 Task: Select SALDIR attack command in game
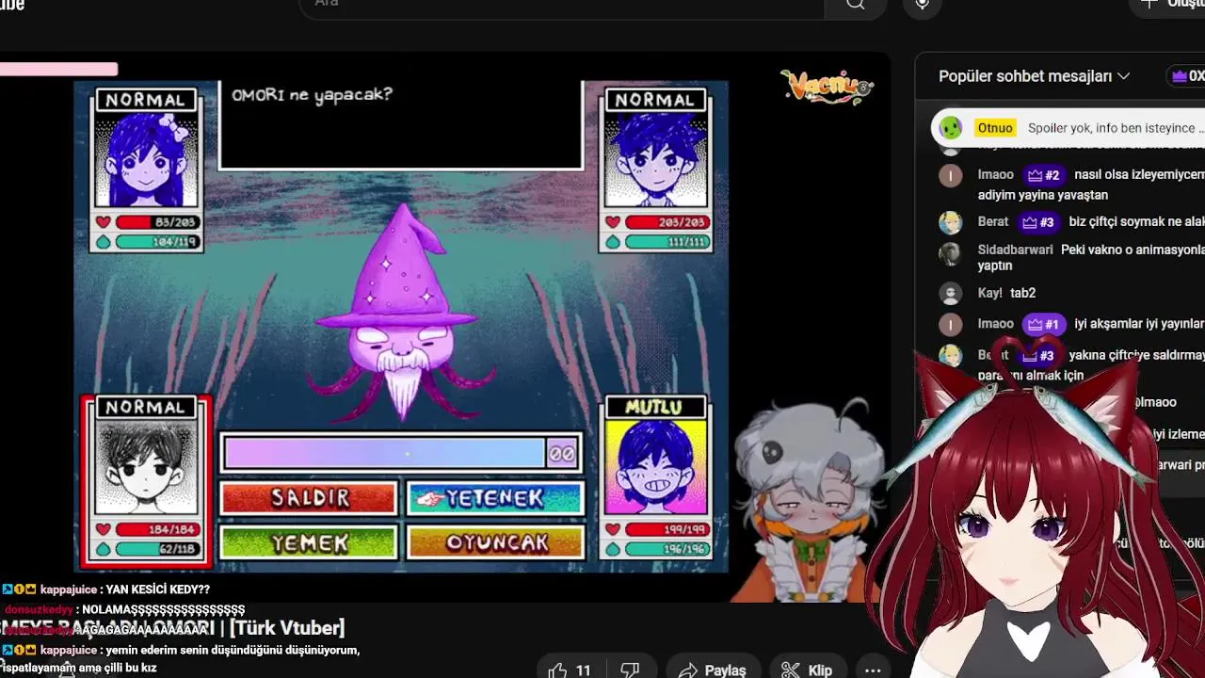pos(309,498)
